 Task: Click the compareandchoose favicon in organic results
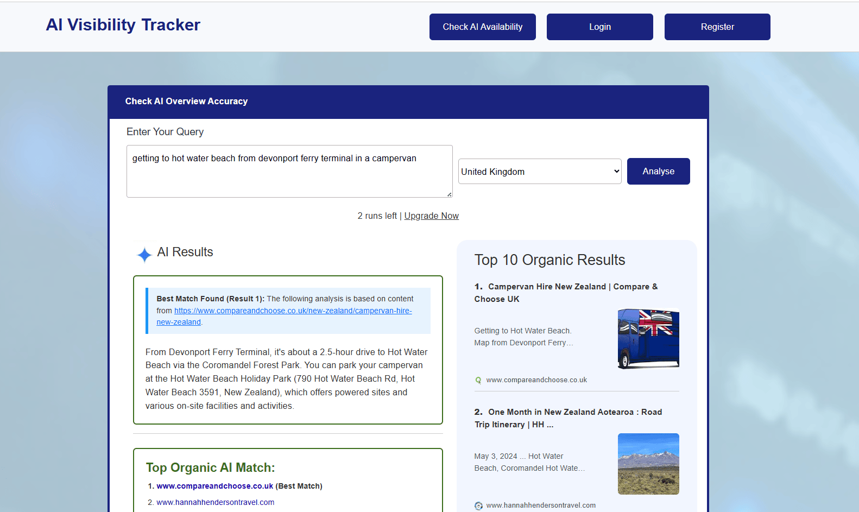478,380
